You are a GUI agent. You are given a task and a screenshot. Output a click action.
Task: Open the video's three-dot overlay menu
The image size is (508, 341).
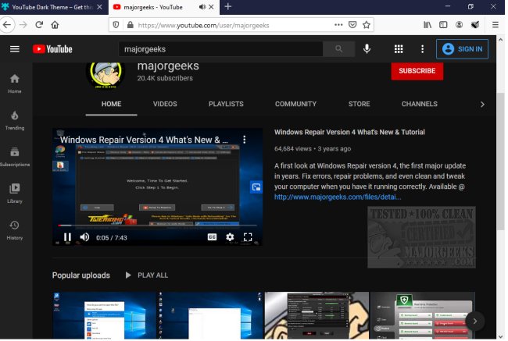pos(245,140)
